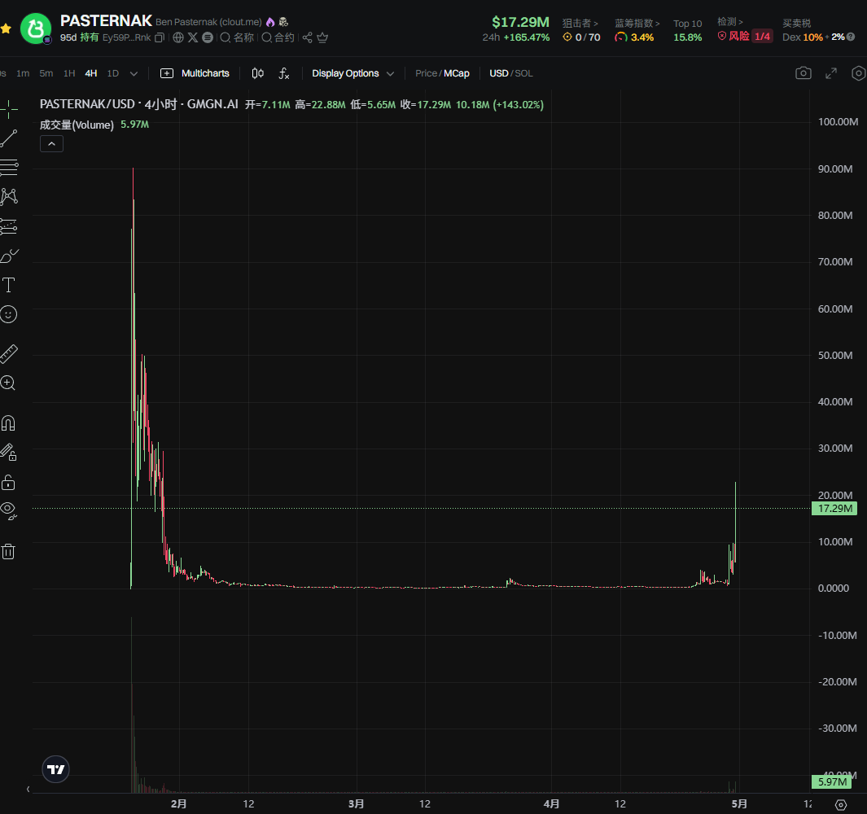Click the trash remove drawings icon
This screenshot has width=867, height=814.
8,551
